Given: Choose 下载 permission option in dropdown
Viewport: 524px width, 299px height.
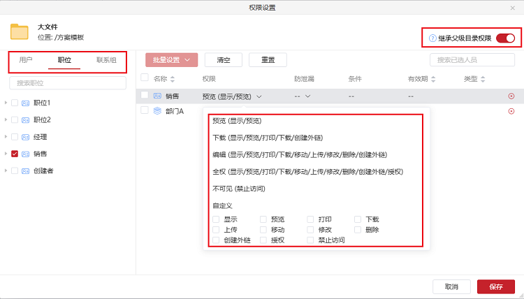Looking at the screenshot, I should click(268, 138).
